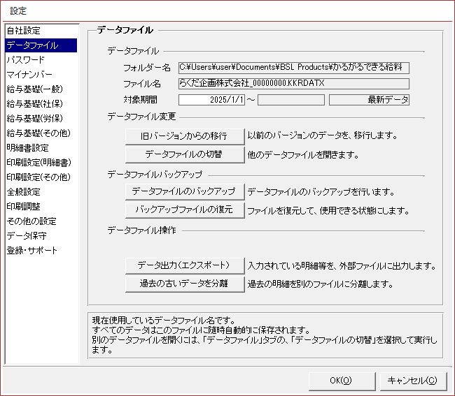Open the パスワード settings category
Viewport: 455px width, 396px height.
[x=25, y=60]
